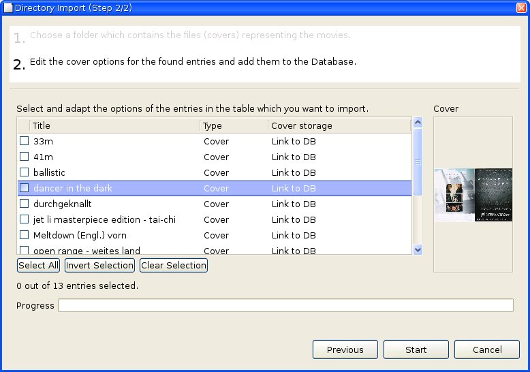This screenshot has height=372, width=530.
Task: Open the Type cell for the ballistic row
Action: click(x=234, y=172)
